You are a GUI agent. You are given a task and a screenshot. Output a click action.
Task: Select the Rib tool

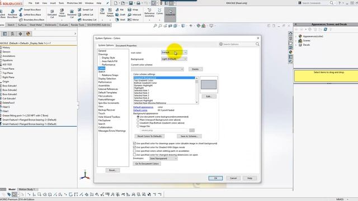(x=120, y=9)
